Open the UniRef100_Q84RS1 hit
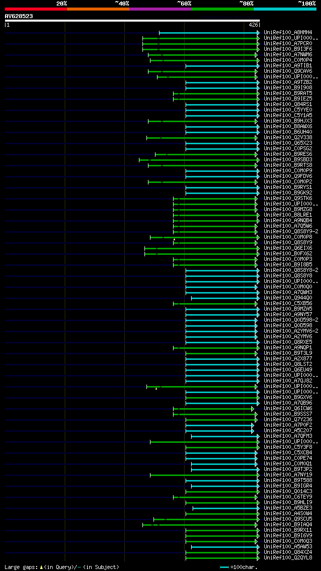 [x=288, y=105]
